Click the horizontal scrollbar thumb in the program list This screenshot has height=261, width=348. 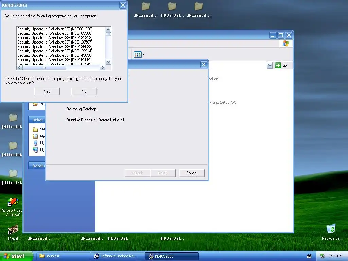[44, 68]
